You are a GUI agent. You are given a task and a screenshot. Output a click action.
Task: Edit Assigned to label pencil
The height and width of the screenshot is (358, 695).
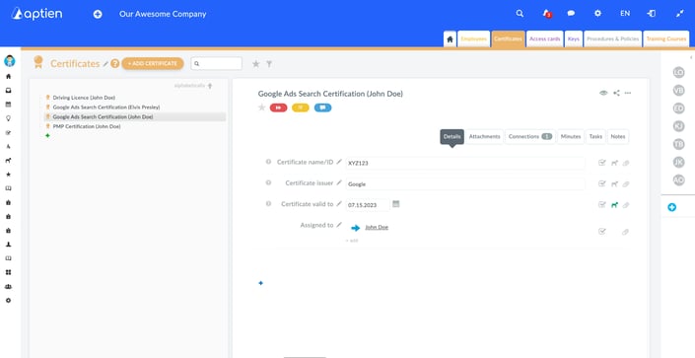point(339,225)
